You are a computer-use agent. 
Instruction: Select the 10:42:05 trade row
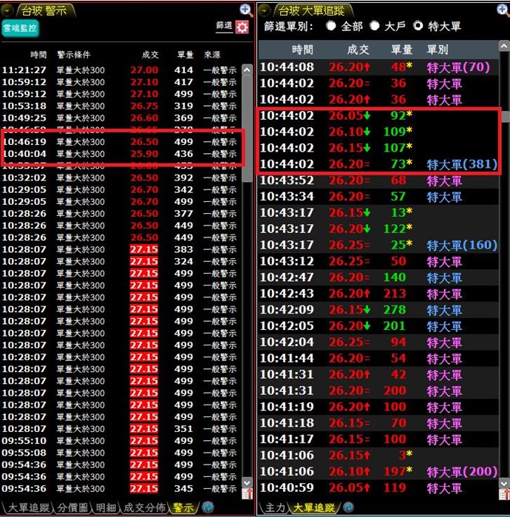378,325
